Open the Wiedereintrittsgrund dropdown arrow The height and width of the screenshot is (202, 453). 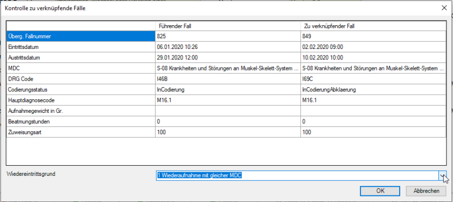(x=442, y=175)
